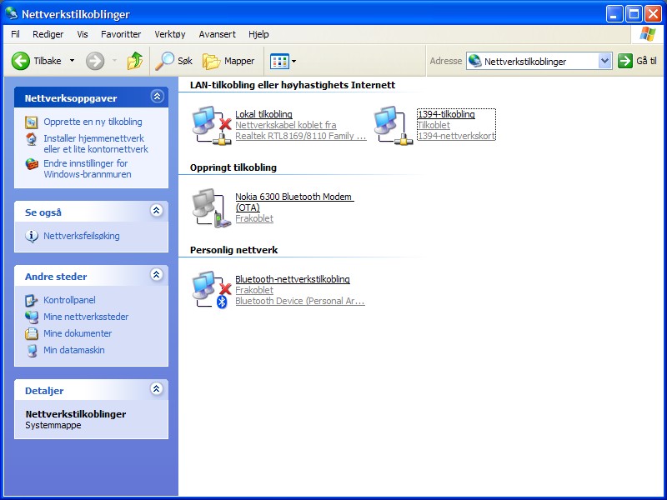Open the Verktøy menu
This screenshot has height=500, width=667.
[x=170, y=34]
